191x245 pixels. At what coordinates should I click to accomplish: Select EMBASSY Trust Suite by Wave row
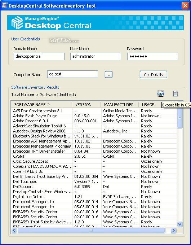94,222
